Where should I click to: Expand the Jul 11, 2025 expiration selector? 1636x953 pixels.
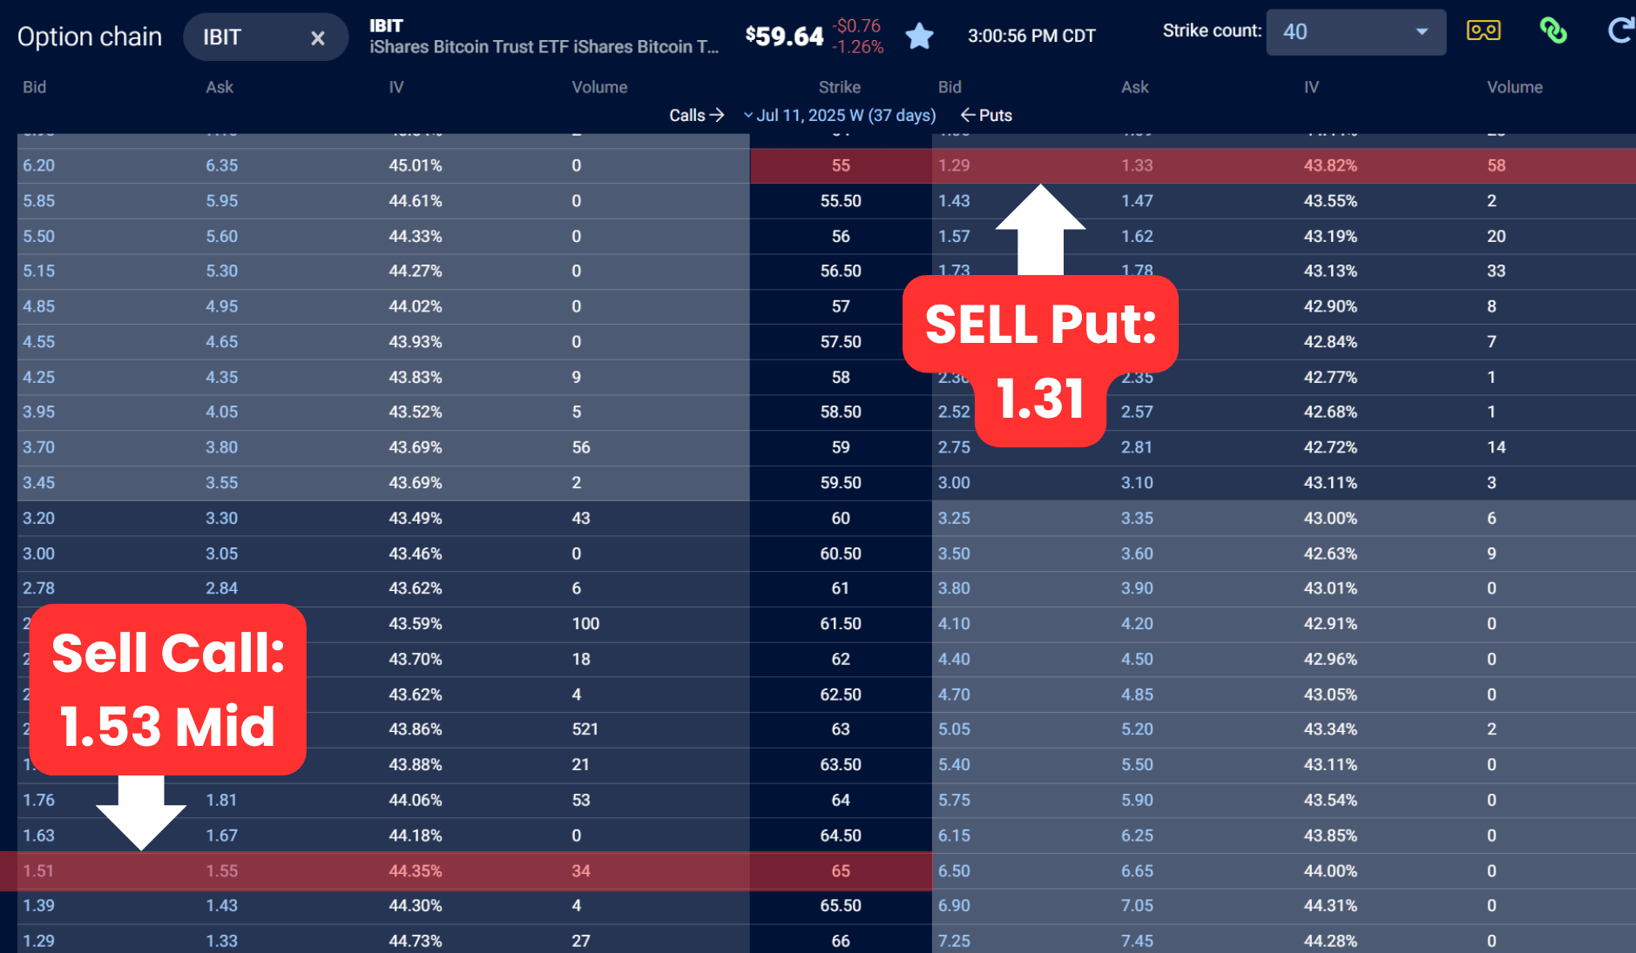(842, 114)
